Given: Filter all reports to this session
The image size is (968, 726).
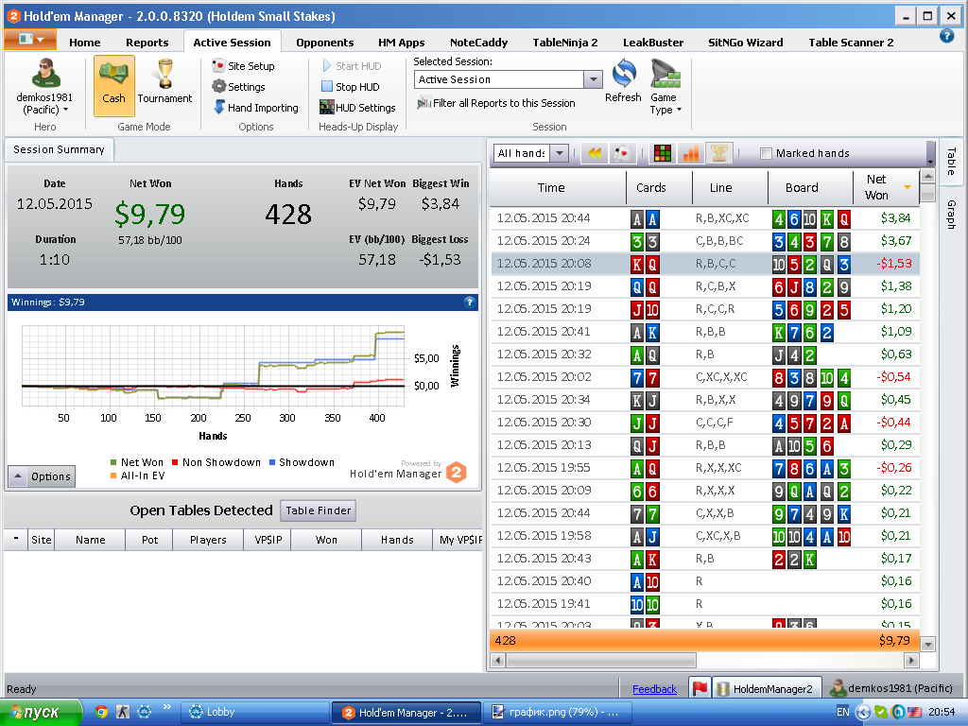Looking at the screenshot, I should [x=496, y=103].
